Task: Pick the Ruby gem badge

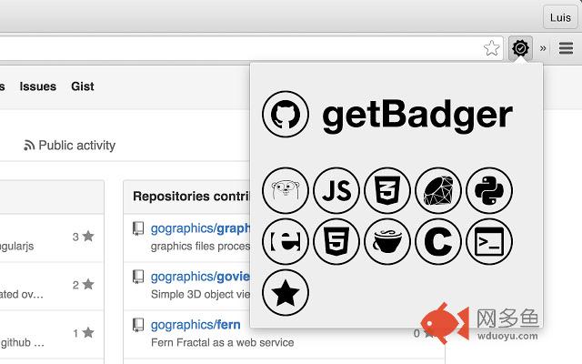Action: [438, 191]
